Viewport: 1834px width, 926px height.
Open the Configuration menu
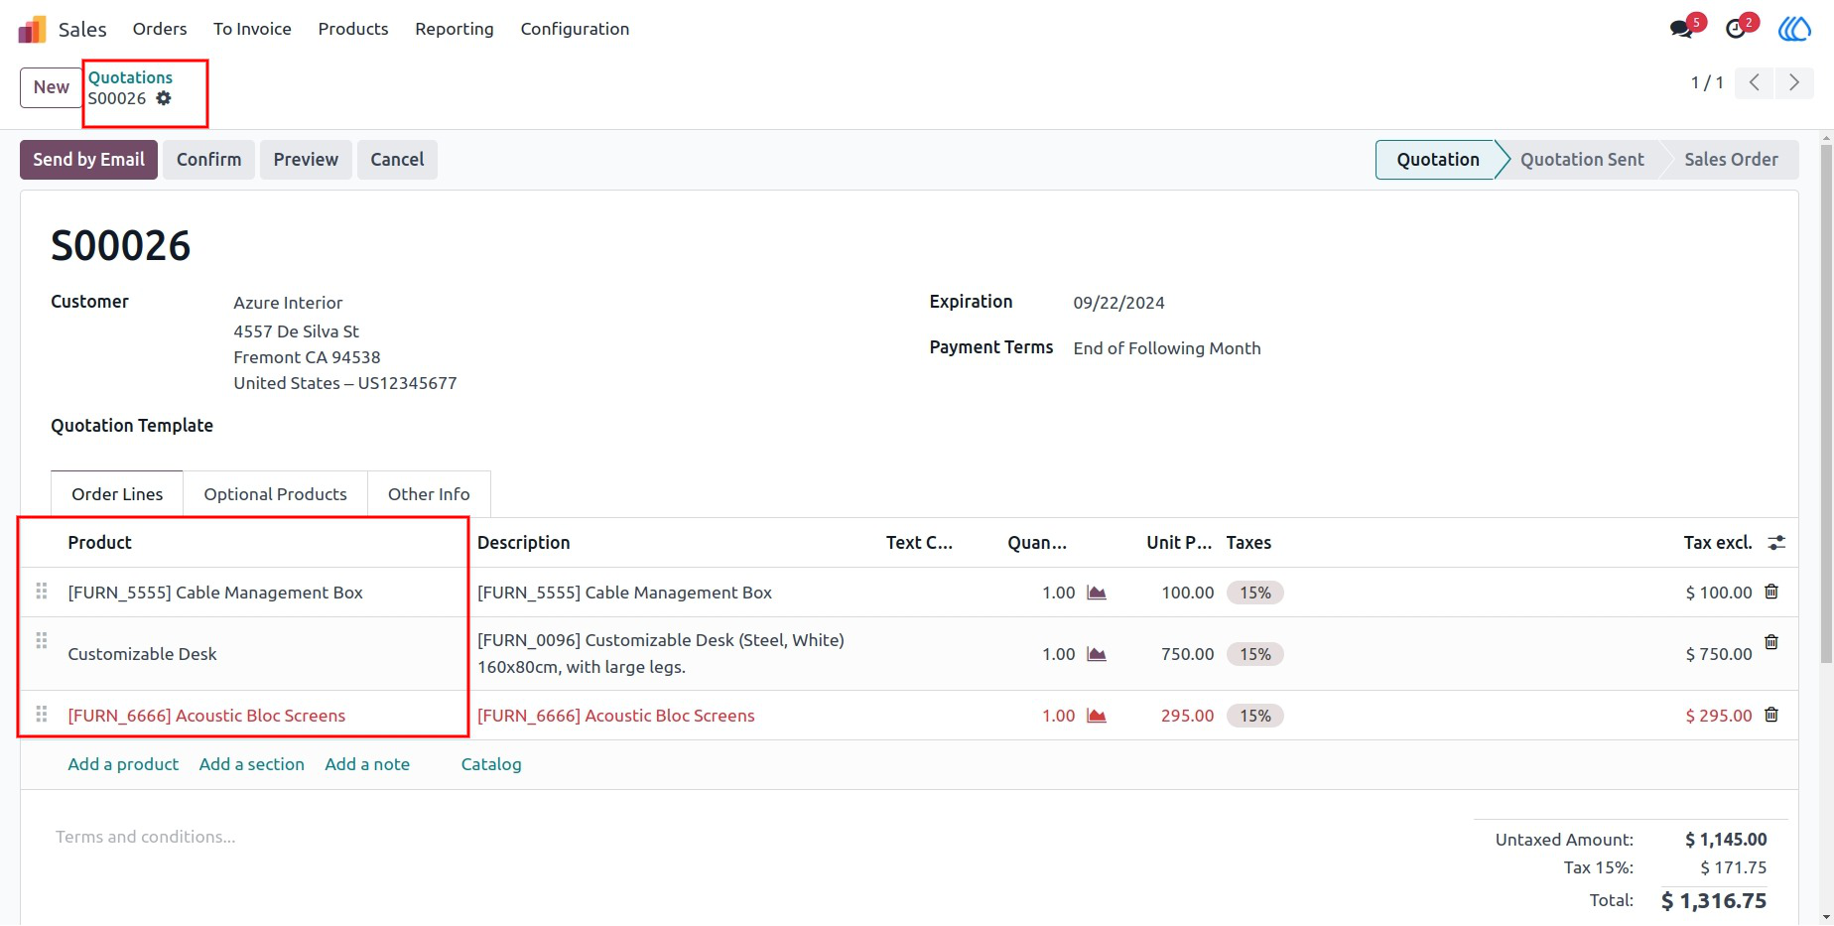[575, 29]
